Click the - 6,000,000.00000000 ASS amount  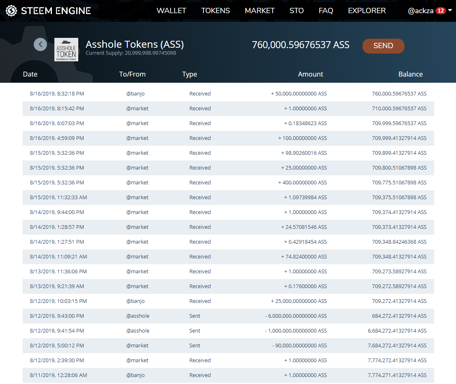296,316
